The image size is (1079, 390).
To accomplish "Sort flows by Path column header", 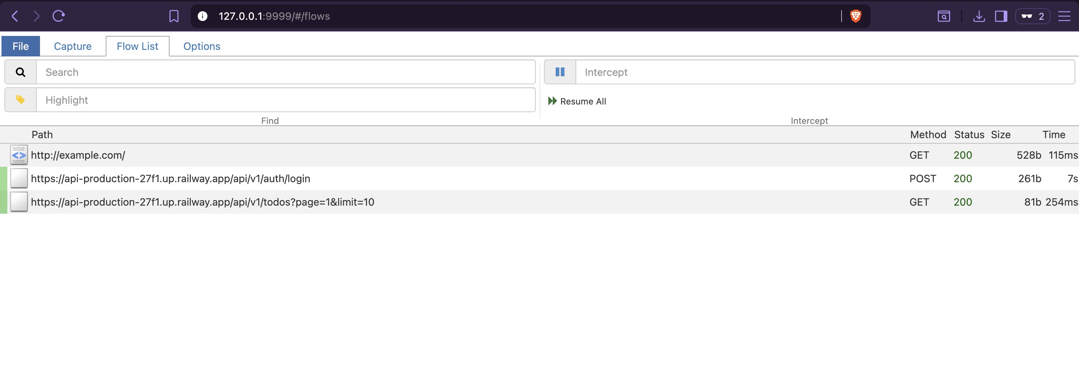I will pyautogui.click(x=42, y=134).
